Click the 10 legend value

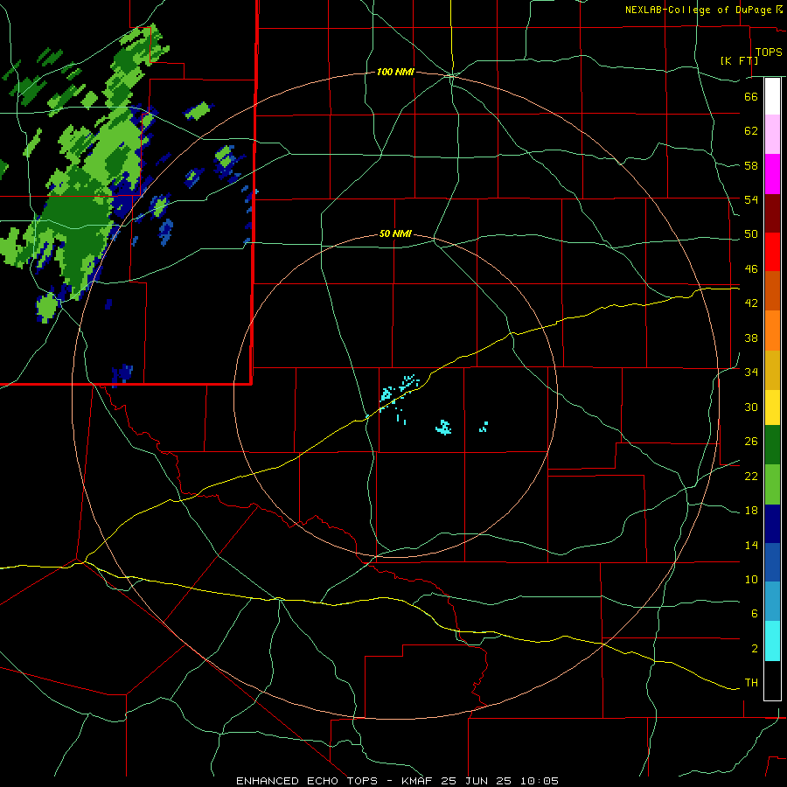pyautogui.click(x=751, y=580)
